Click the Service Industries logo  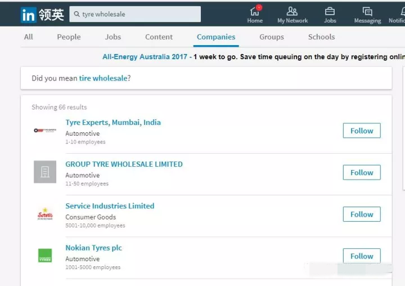[45, 214]
